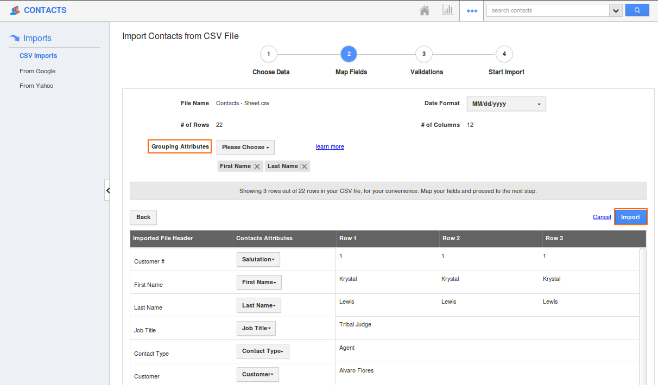Select CSV Imports in sidebar
The width and height of the screenshot is (658, 385).
pyautogui.click(x=38, y=56)
